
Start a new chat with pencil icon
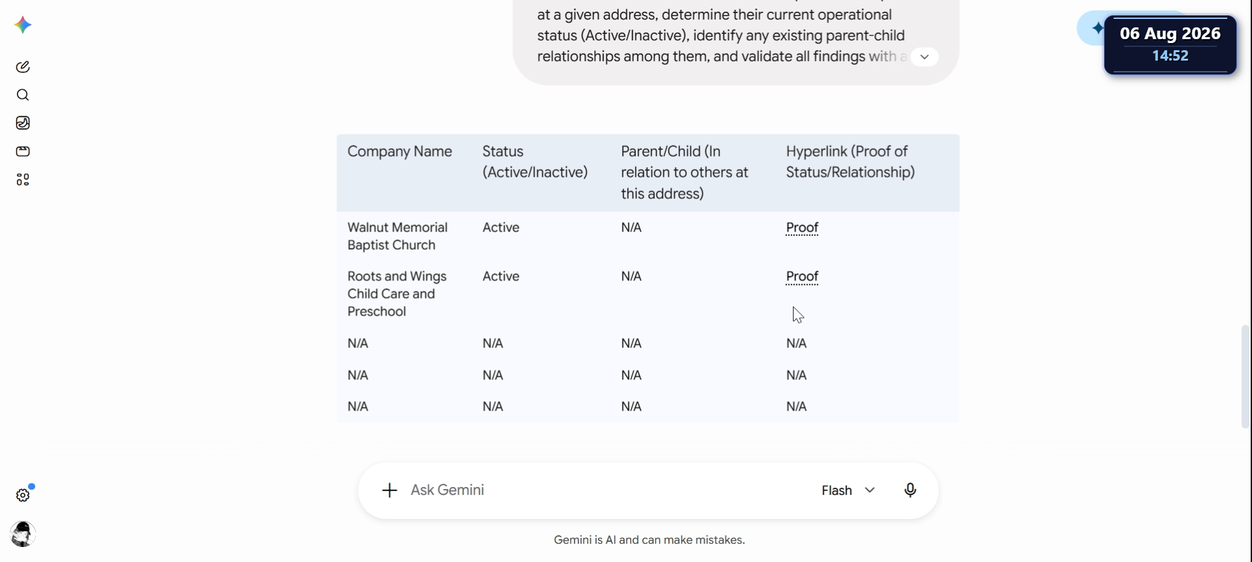[x=23, y=67]
